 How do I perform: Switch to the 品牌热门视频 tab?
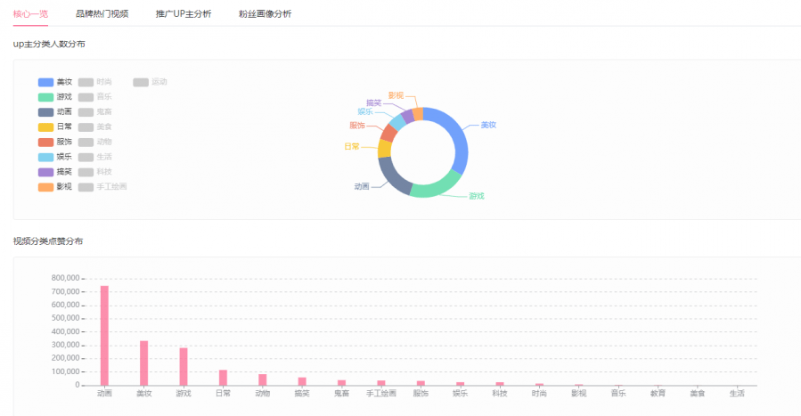tap(102, 14)
